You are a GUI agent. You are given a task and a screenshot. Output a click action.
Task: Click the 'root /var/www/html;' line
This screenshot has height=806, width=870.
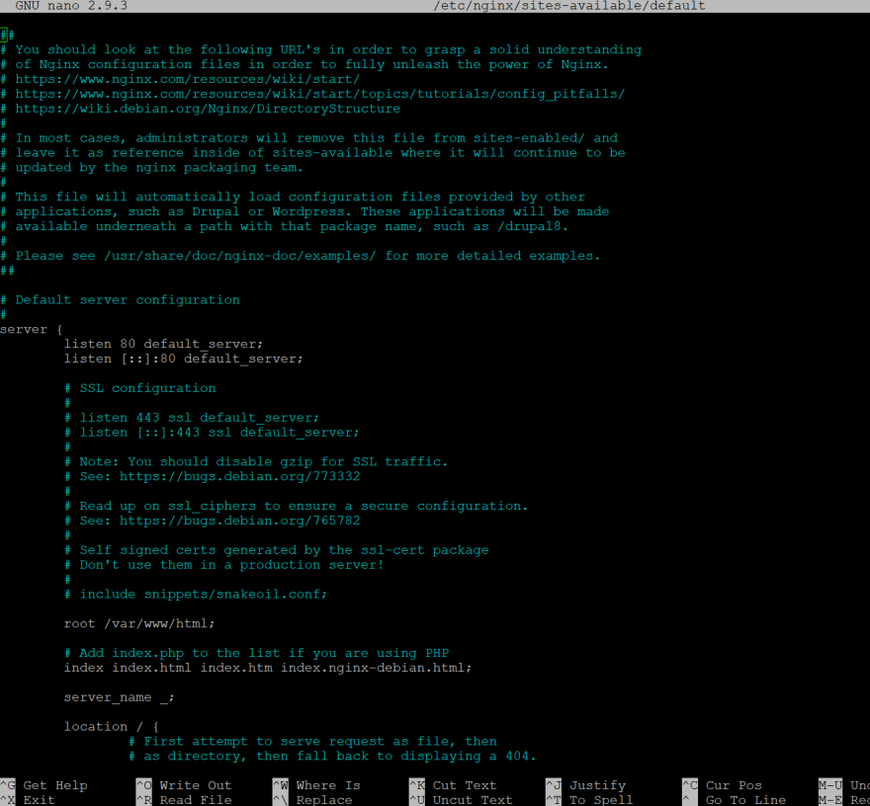pos(139,623)
